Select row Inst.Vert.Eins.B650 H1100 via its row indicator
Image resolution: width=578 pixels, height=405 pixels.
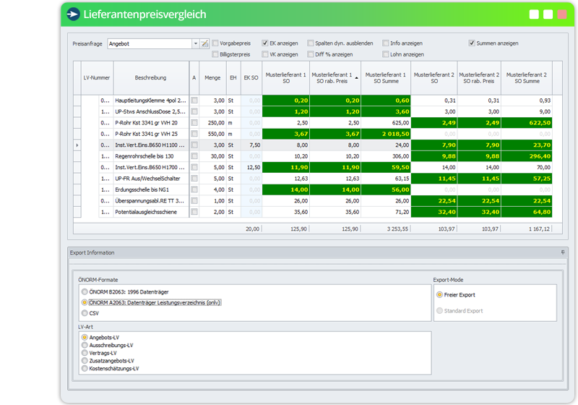[x=77, y=145]
